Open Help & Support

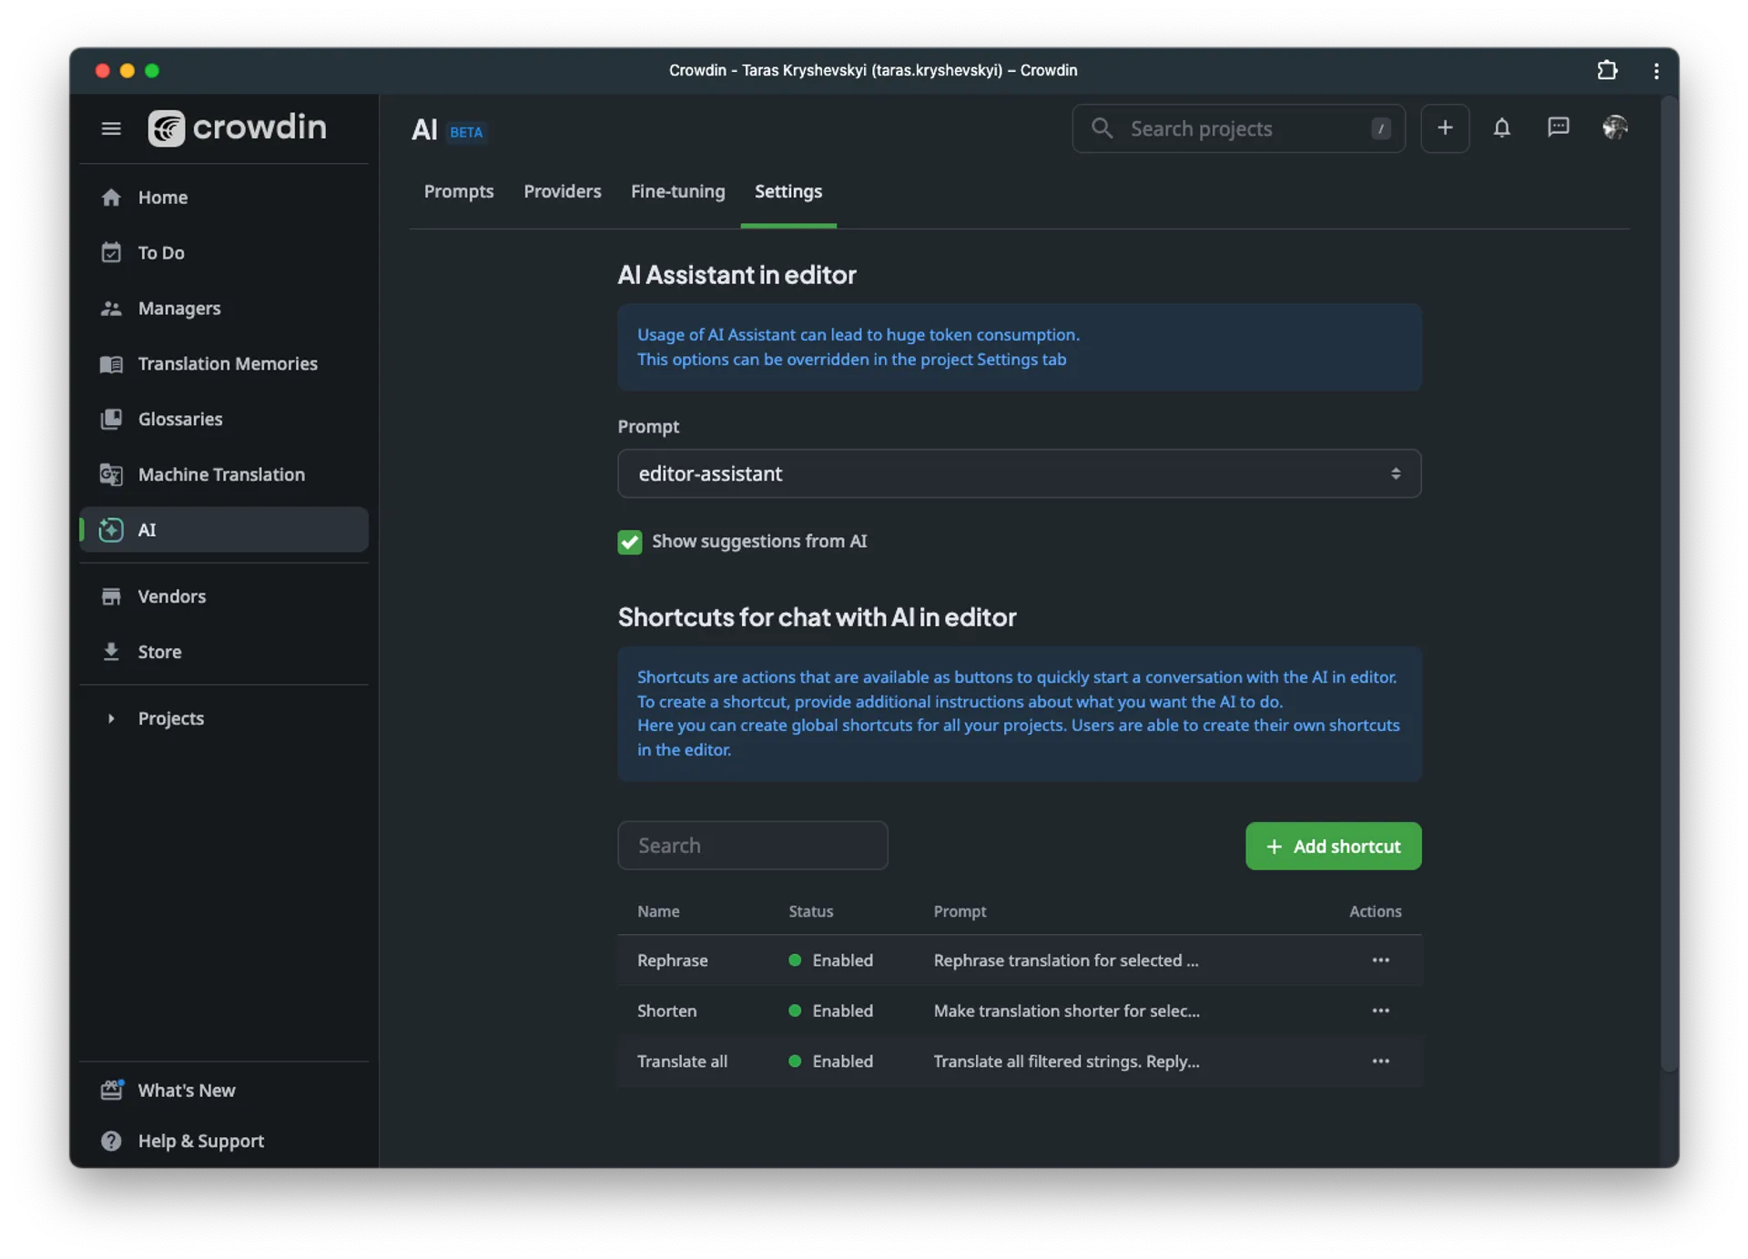[x=224, y=1142]
